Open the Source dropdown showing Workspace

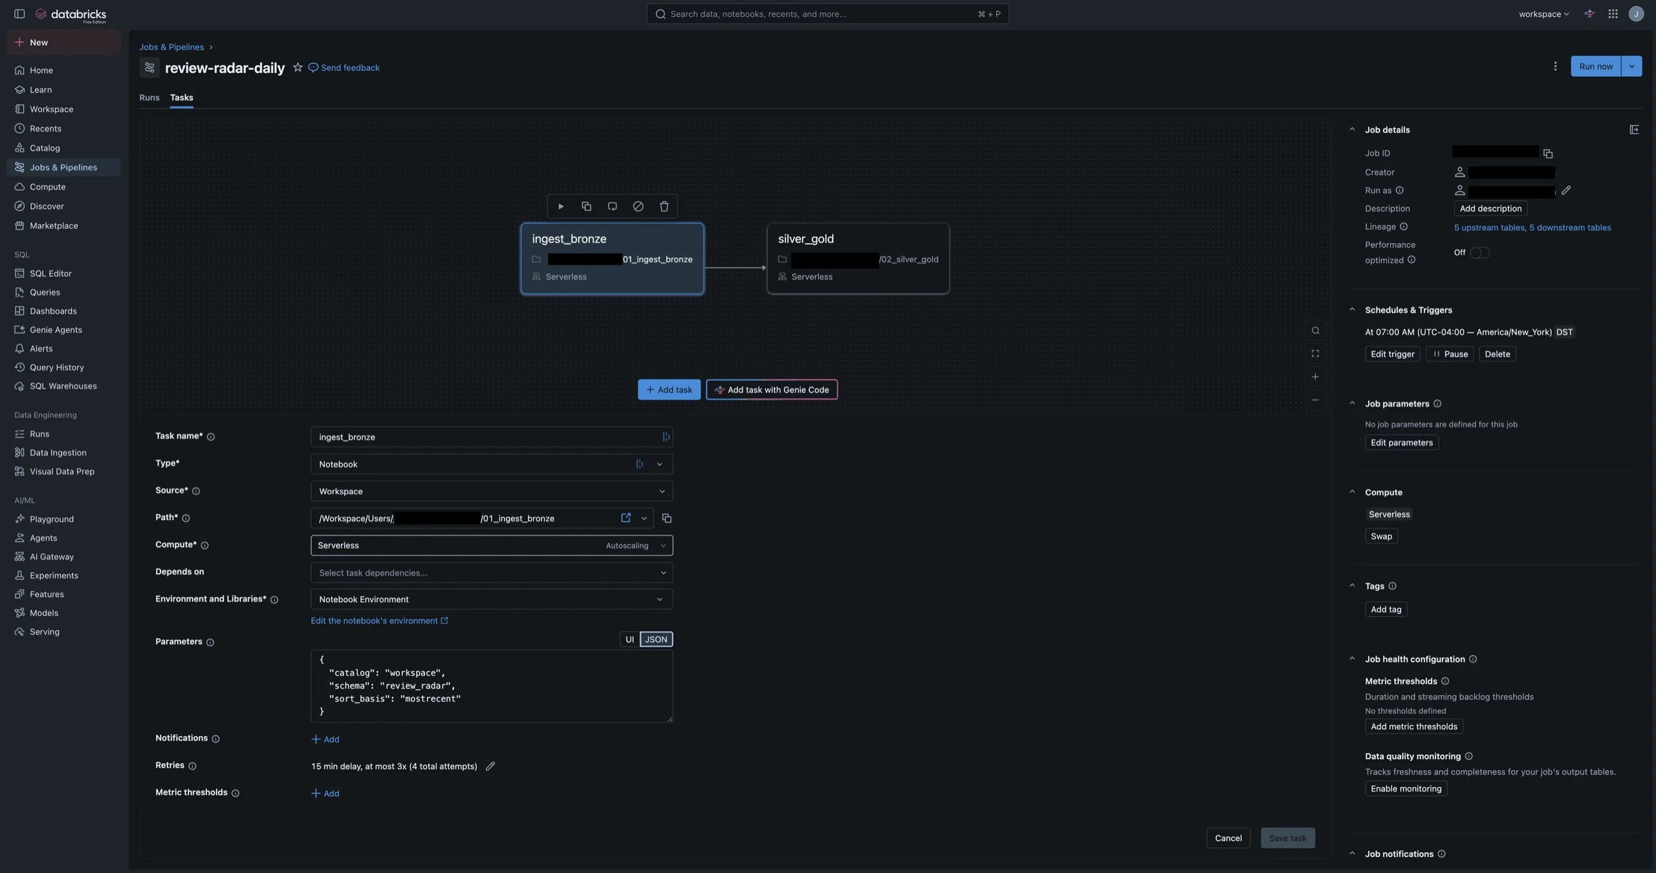click(x=492, y=491)
